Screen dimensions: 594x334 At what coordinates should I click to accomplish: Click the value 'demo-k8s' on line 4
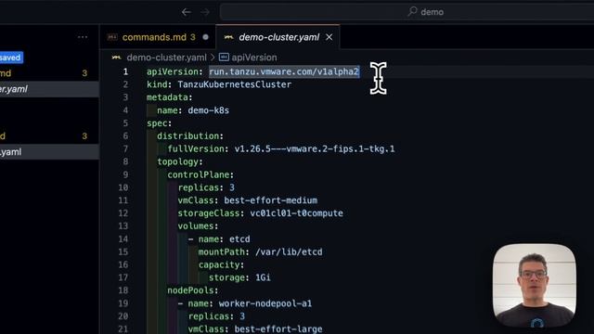pyautogui.click(x=208, y=110)
